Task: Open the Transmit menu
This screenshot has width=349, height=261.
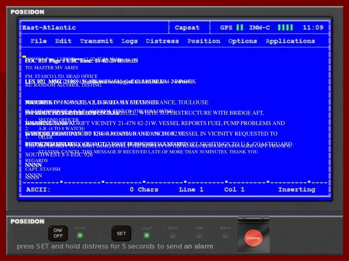Action: 96,41
